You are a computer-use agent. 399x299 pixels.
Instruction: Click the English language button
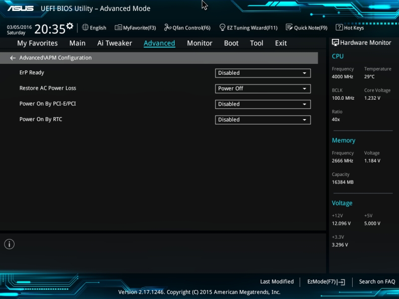coord(94,28)
